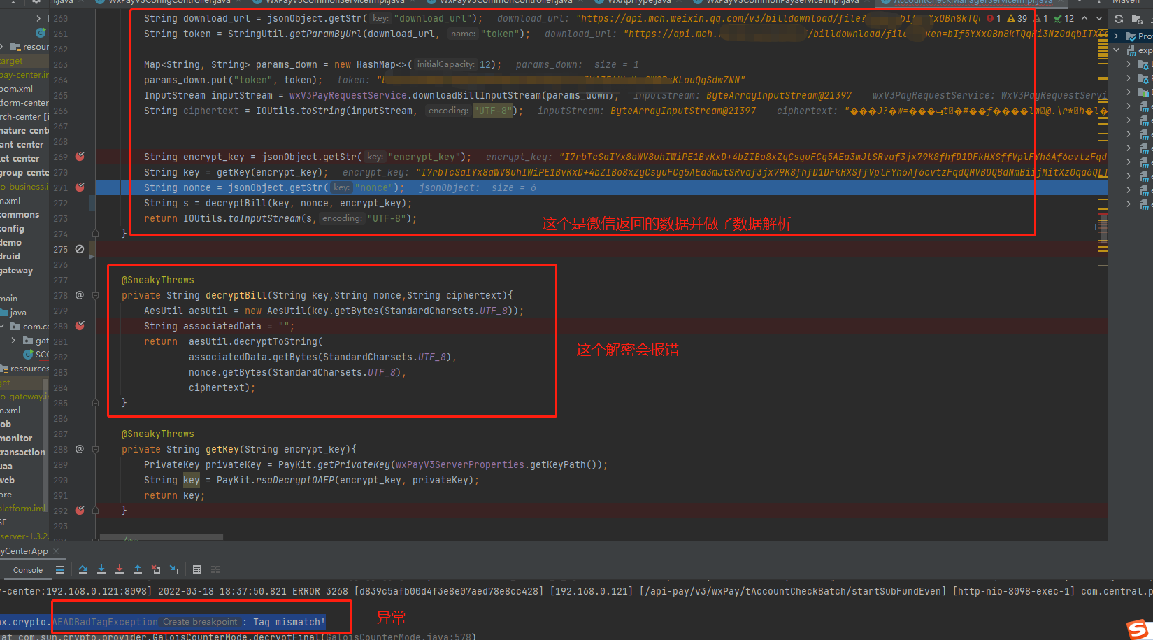Click the getKey method name on line 288
This screenshot has height=640, width=1153.
click(222, 449)
